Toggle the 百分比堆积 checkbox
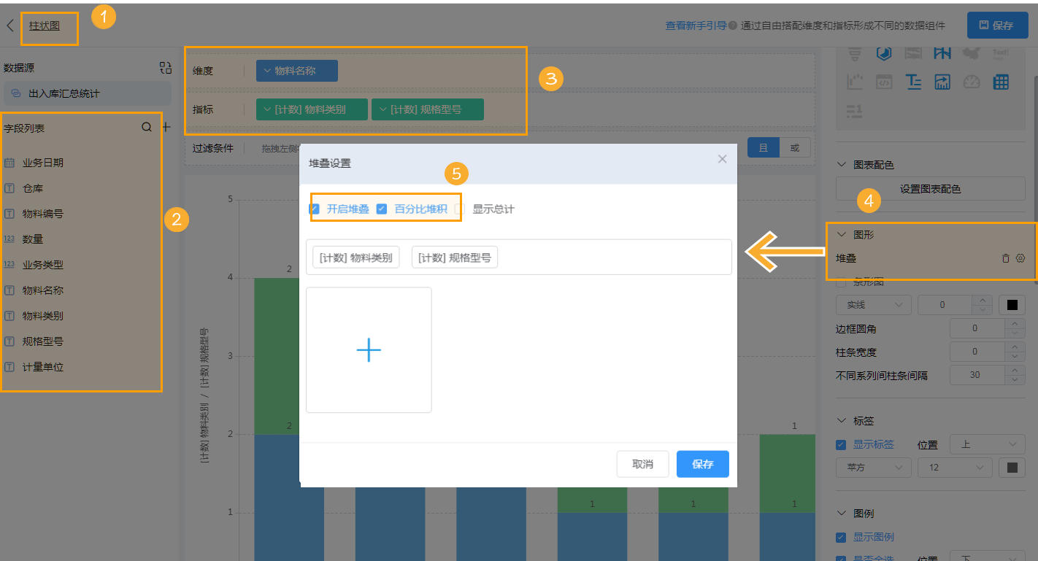This screenshot has height=561, width=1038. point(382,209)
